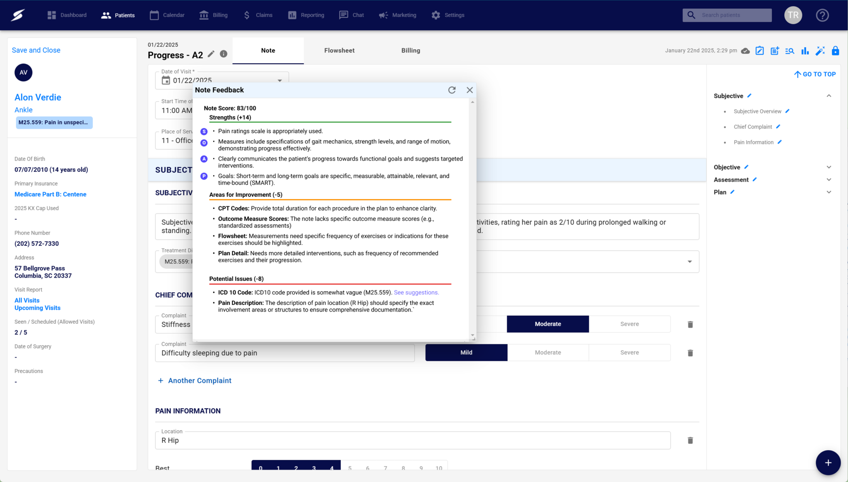The width and height of the screenshot is (848, 482).
Task: Click the clipboard edit icon
Action: 759,51
